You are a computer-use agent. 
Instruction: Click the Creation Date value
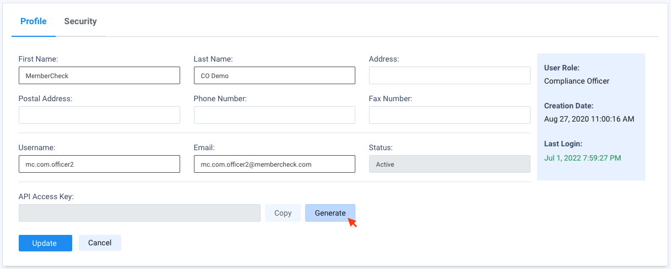(589, 119)
